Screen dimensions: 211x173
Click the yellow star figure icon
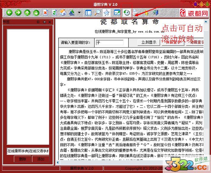tap(146, 13)
